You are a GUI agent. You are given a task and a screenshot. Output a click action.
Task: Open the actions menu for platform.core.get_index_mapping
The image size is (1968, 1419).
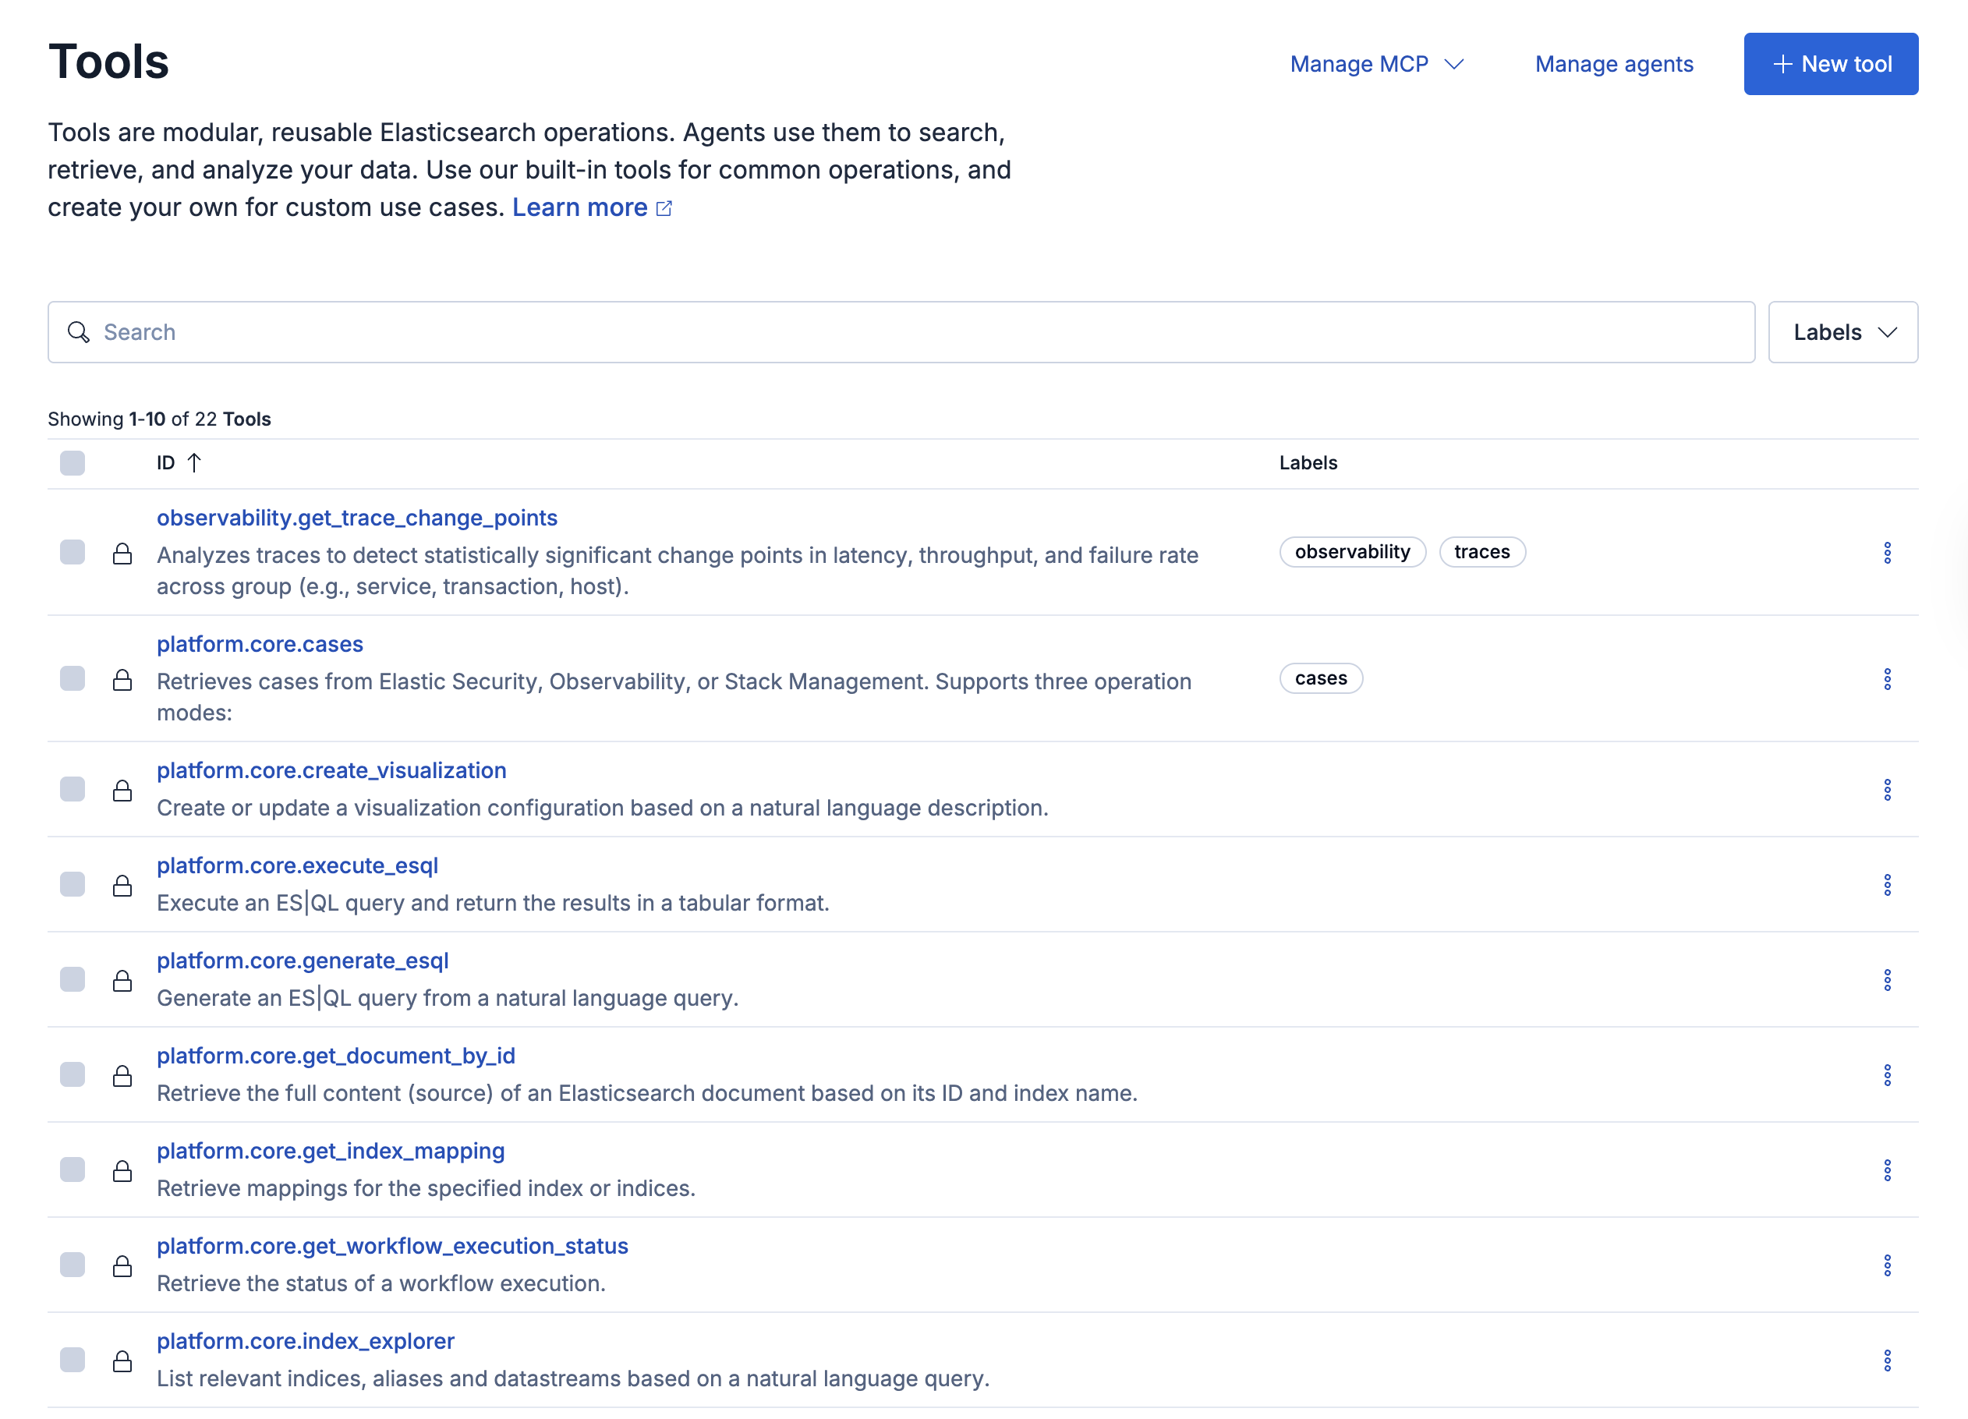point(1890,1170)
